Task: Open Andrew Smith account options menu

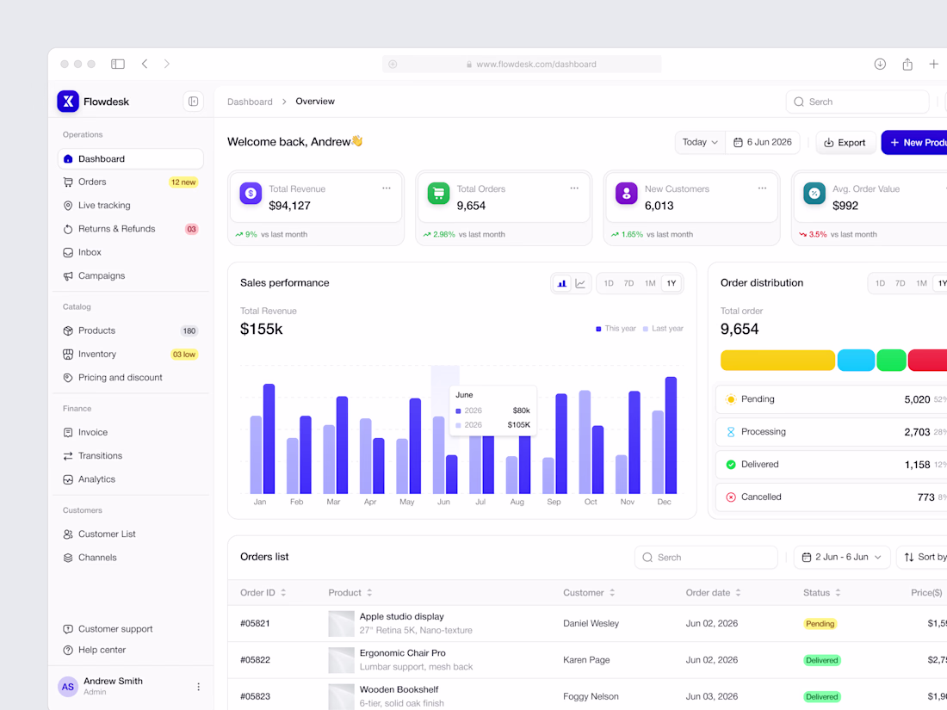Action: (198, 687)
